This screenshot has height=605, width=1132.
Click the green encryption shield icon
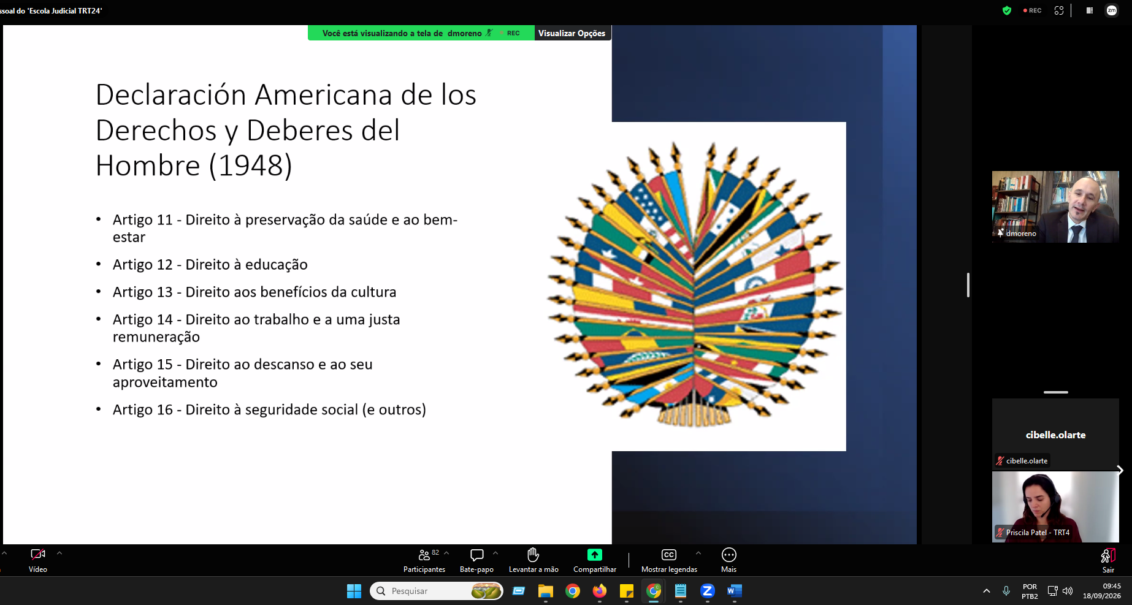click(1006, 10)
